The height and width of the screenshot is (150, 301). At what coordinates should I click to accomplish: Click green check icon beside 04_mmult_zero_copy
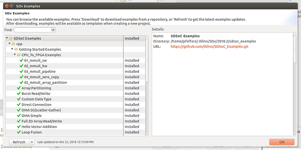pyautogui.click(x=22, y=77)
